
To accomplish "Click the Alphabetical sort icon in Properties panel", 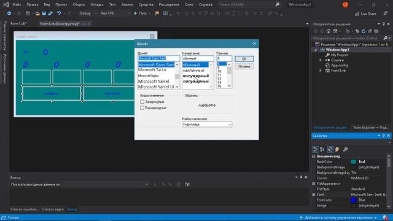I will tap(322, 150).
